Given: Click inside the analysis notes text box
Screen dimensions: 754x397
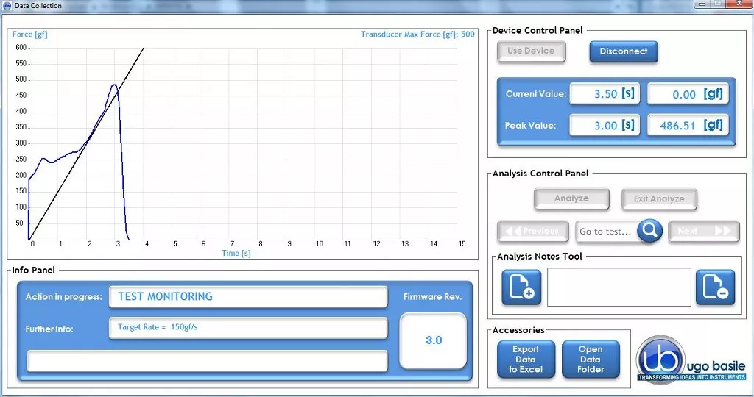Looking at the screenshot, I should pyautogui.click(x=619, y=287).
